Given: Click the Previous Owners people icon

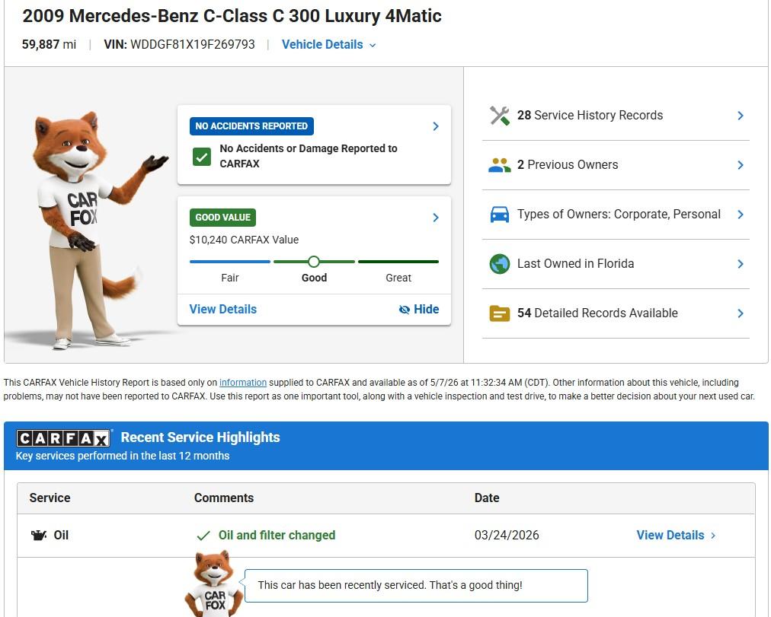Looking at the screenshot, I should pos(500,165).
